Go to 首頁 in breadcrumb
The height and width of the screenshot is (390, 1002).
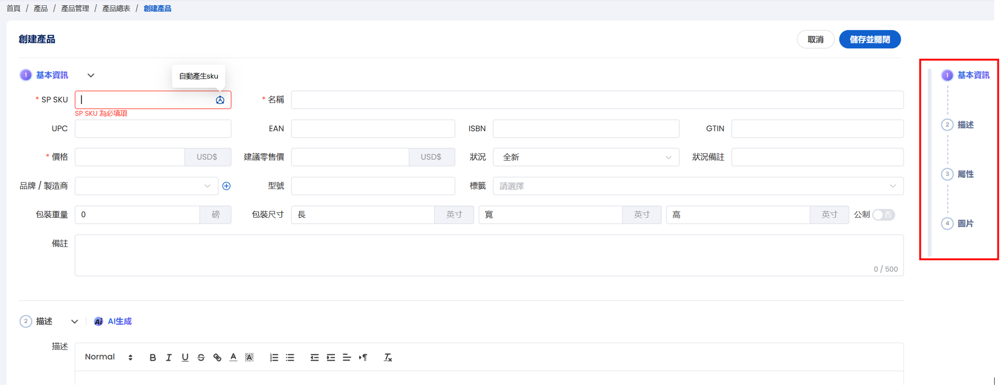pos(13,8)
